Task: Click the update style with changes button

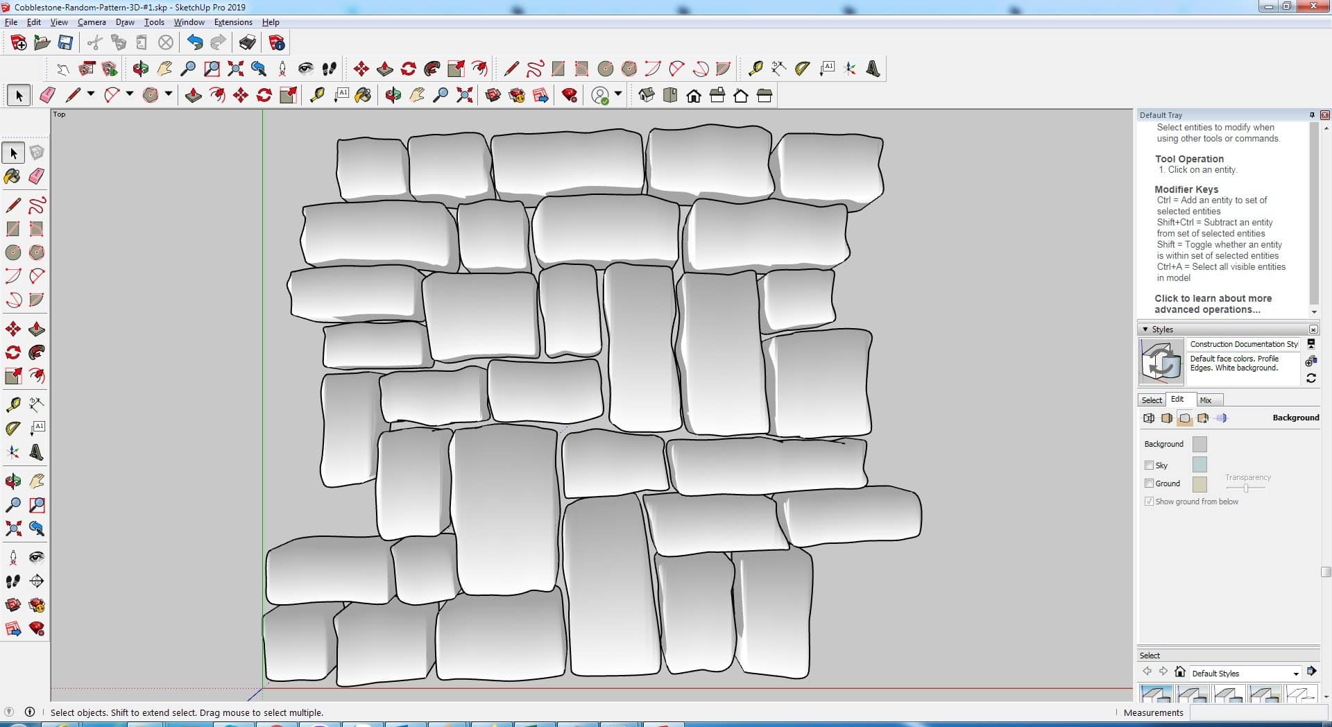Action: [1310, 378]
